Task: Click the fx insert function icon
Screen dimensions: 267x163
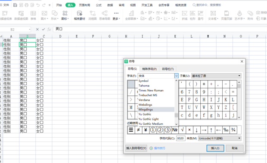Action: point(49,29)
